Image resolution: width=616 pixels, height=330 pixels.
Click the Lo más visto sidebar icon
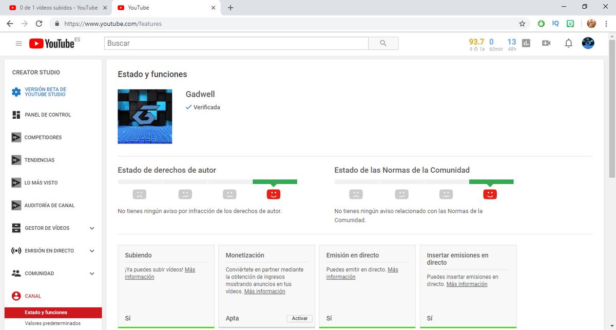16,182
